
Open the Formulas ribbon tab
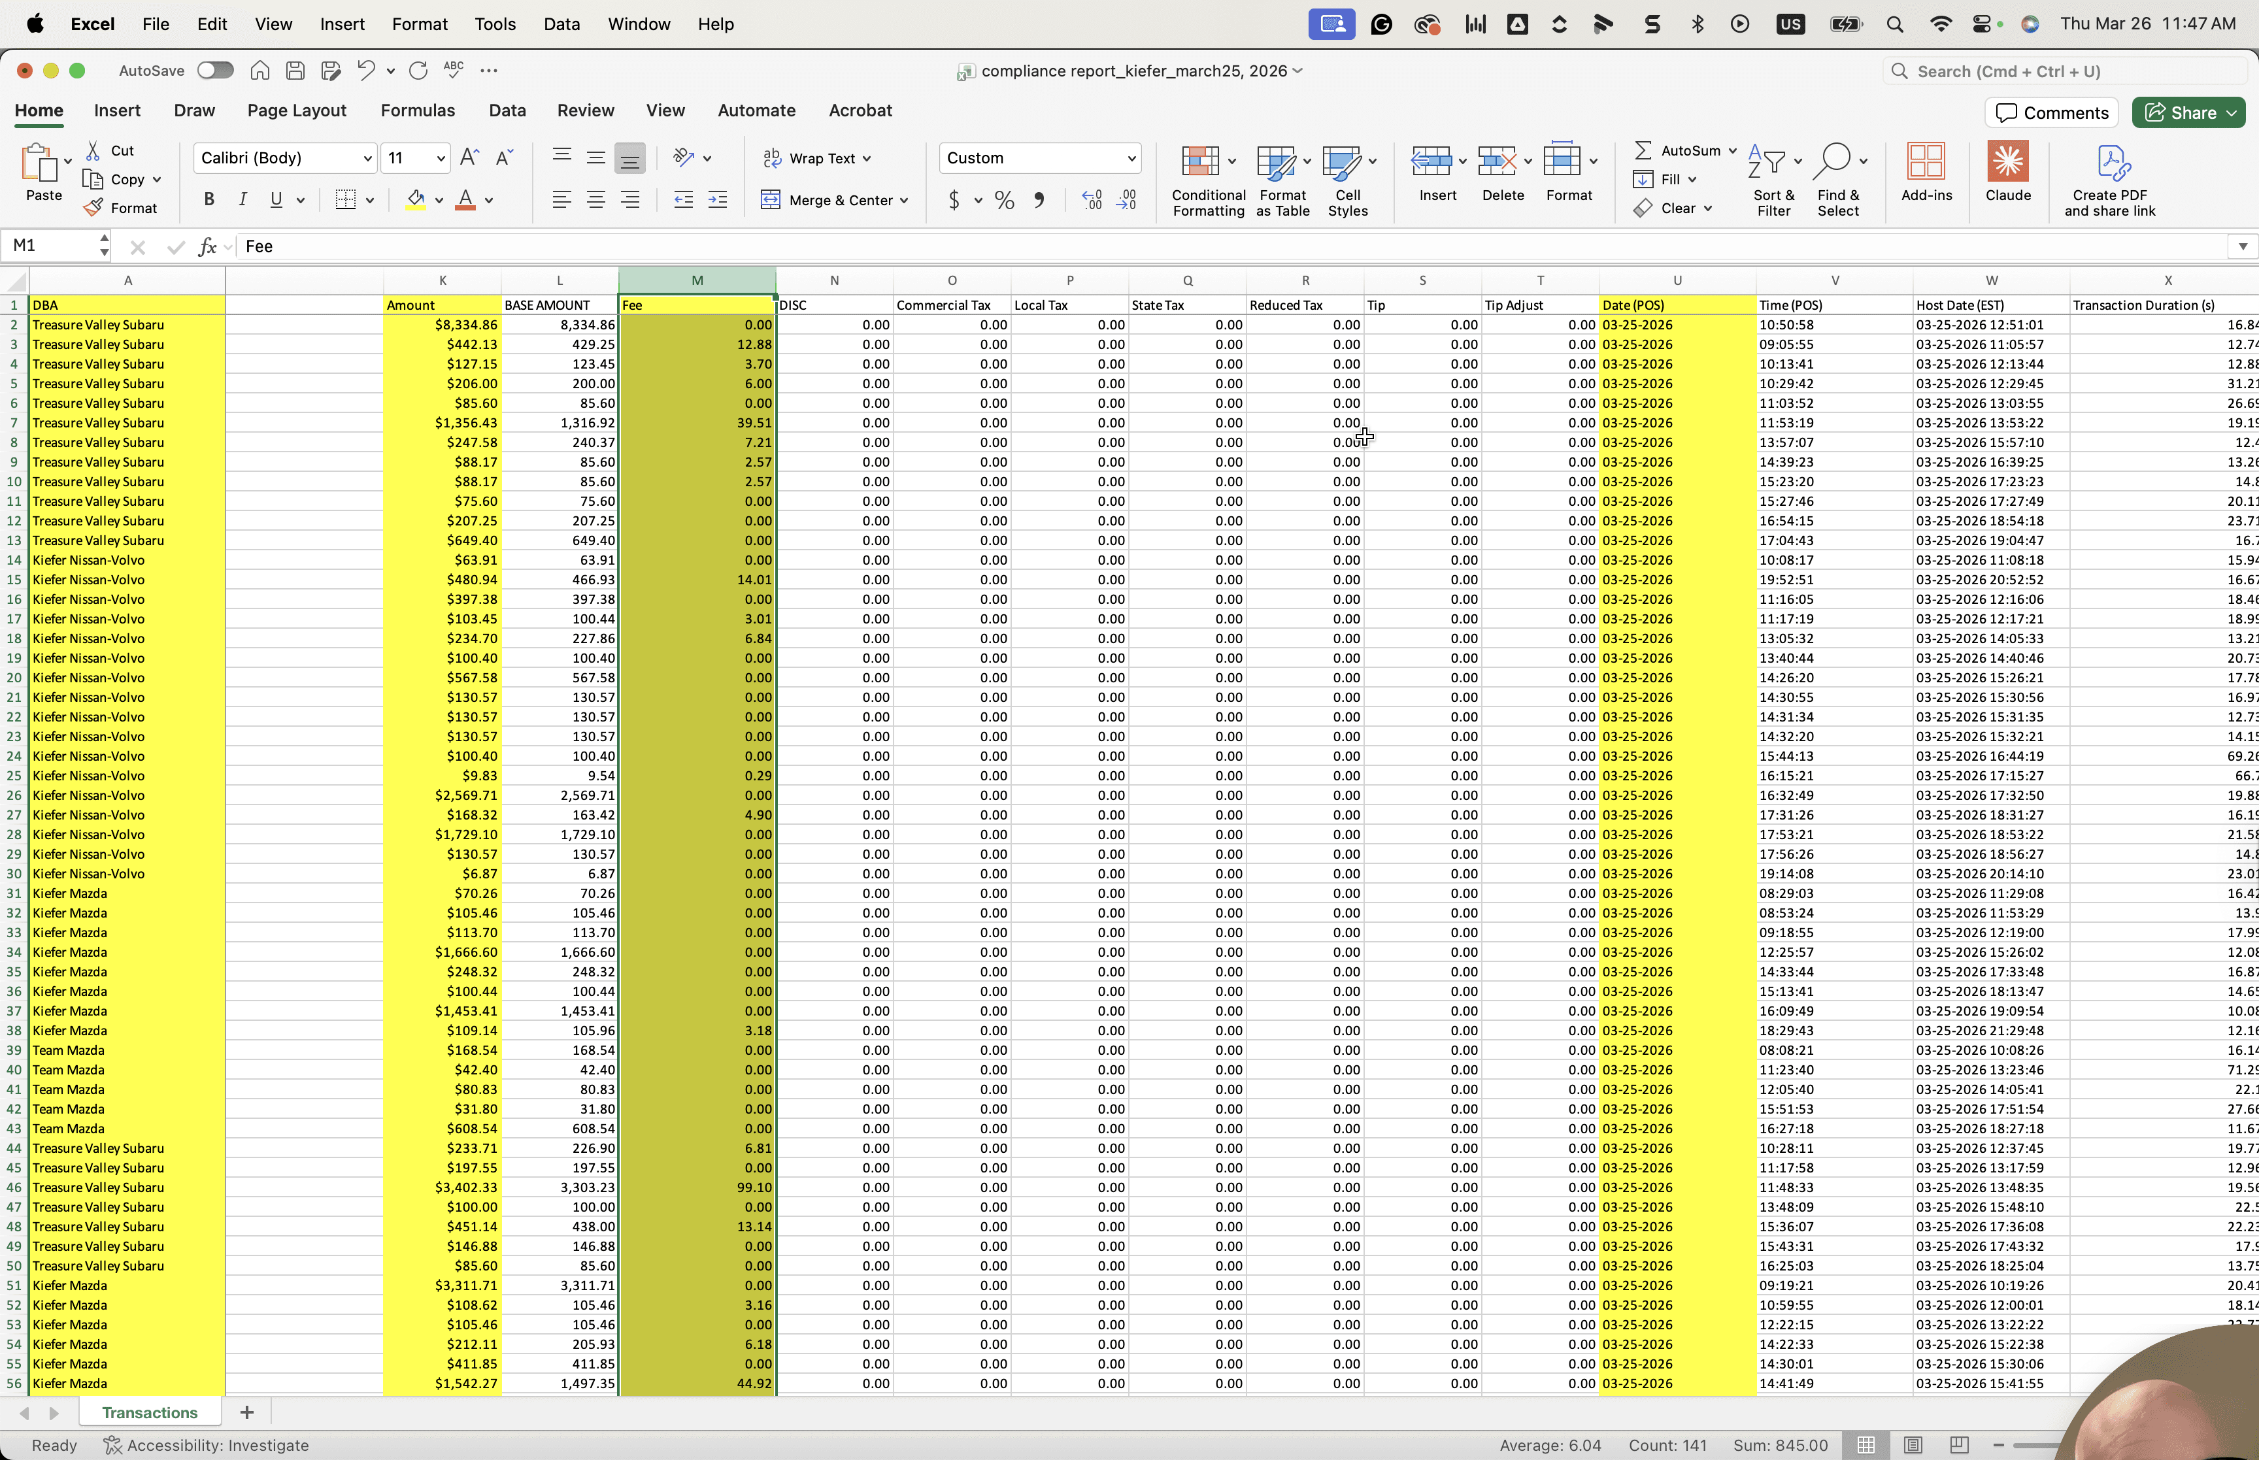pyautogui.click(x=417, y=111)
